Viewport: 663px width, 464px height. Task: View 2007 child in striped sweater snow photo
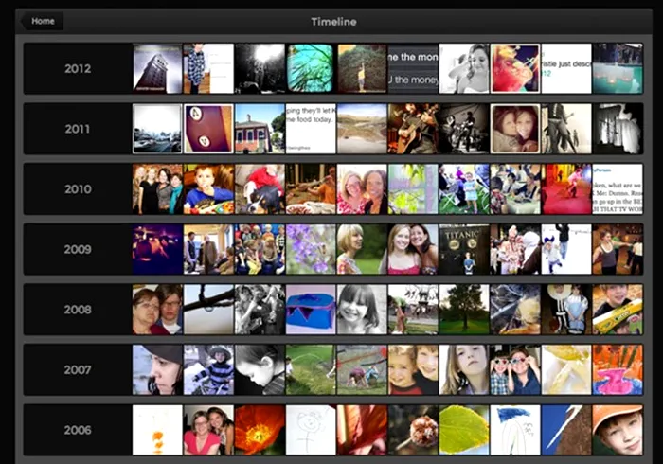[208, 369]
